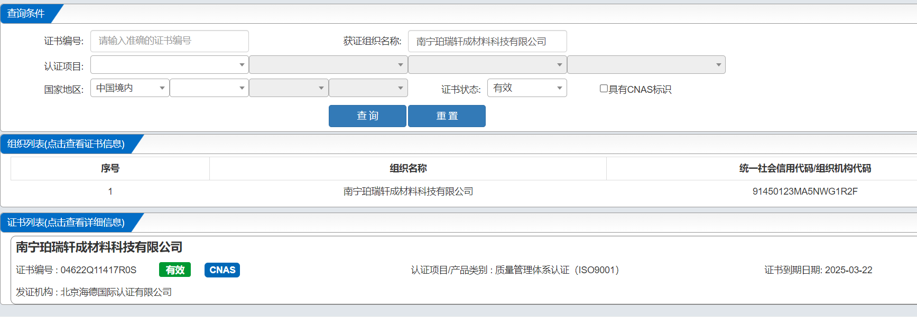Click the issuer 北京海德国际认证有限公司

pyautogui.click(x=116, y=292)
